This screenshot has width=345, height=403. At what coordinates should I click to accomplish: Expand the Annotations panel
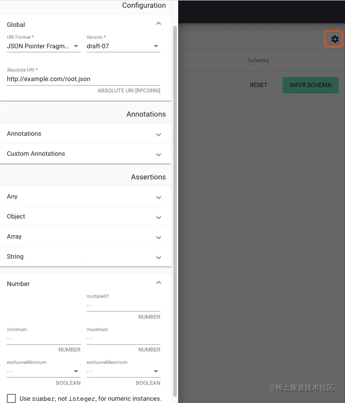84,133
